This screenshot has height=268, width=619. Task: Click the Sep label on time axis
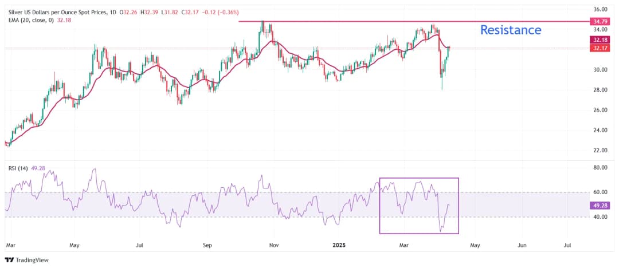coord(207,245)
